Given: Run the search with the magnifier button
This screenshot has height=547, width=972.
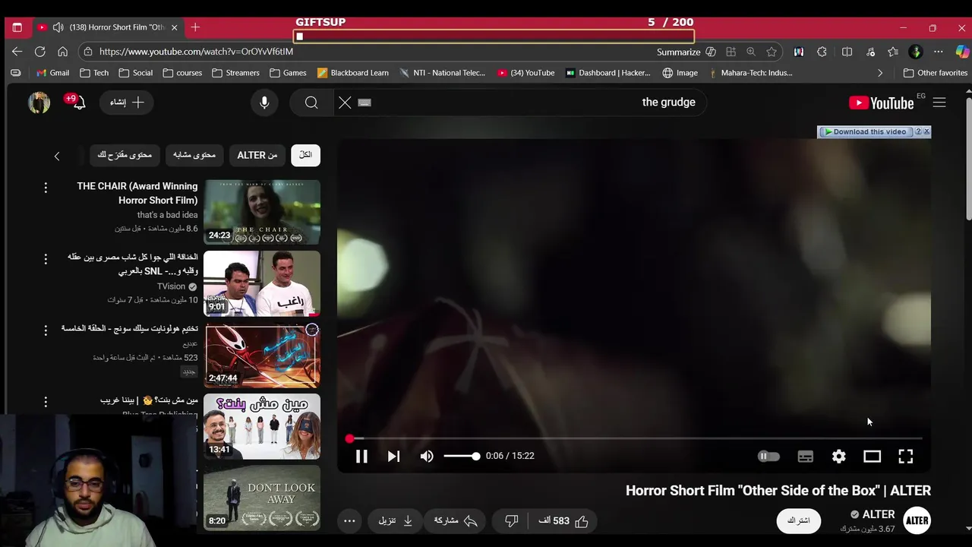Looking at the screenshot, I should point(311,103).
